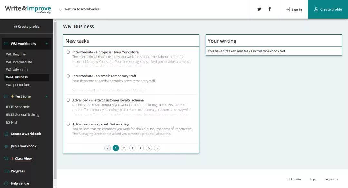Open IELTS Academic in Test Zone
The height and width of the screenshot is (188, 348).
[18, 107]
